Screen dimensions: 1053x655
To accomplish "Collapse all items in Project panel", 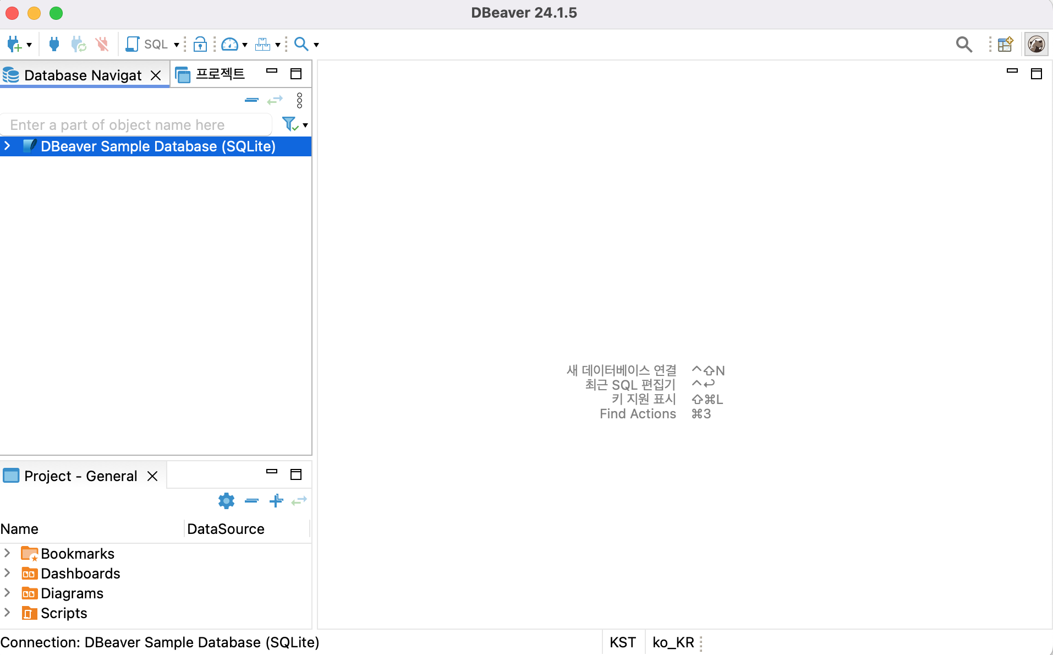I will [x=251, y=501].
